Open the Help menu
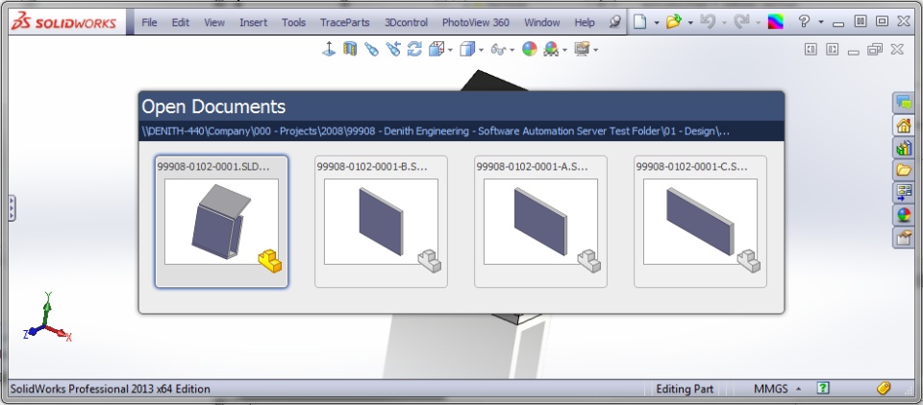This screenshot has width=923, height=405. point(584,22)
